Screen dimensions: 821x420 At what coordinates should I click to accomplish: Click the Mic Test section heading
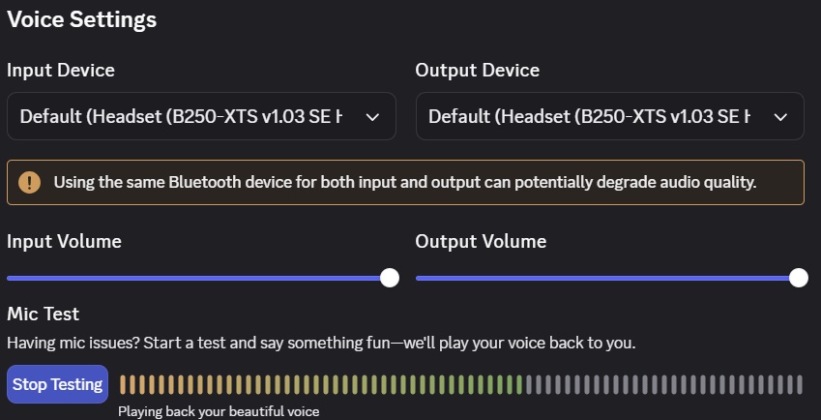click(x=43, y=315)
